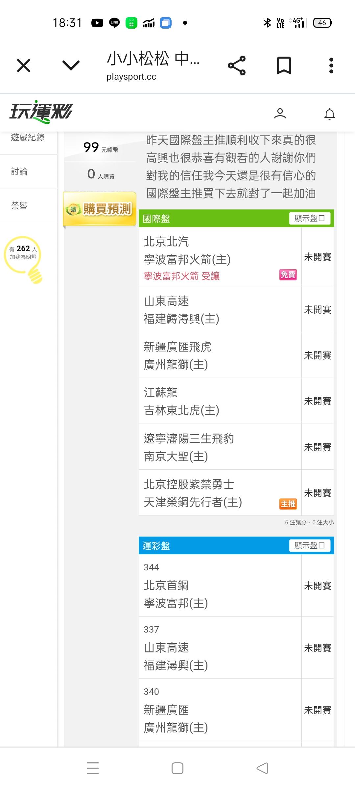
Task: Click the 購買預測 purchase button
Action: (100, 209)
